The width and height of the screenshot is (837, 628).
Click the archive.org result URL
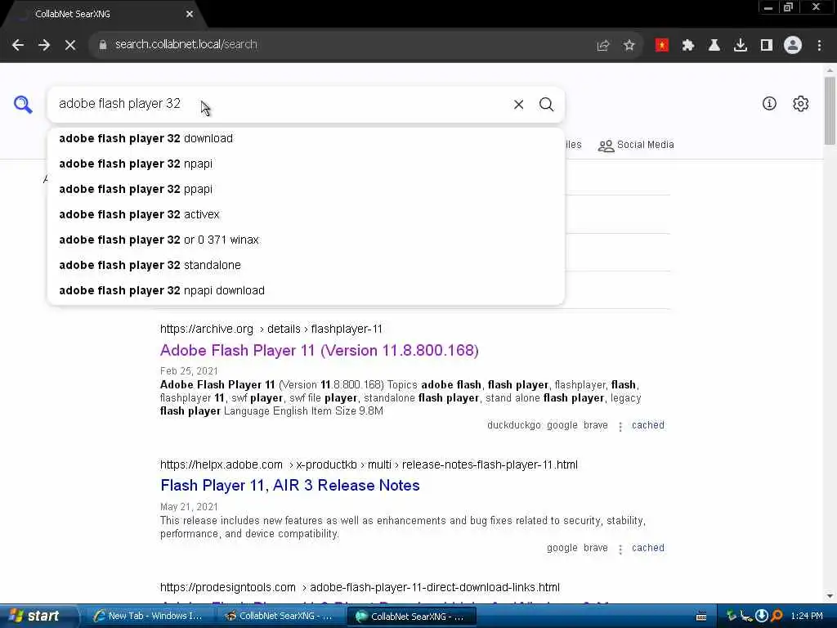tap(271, 329)
